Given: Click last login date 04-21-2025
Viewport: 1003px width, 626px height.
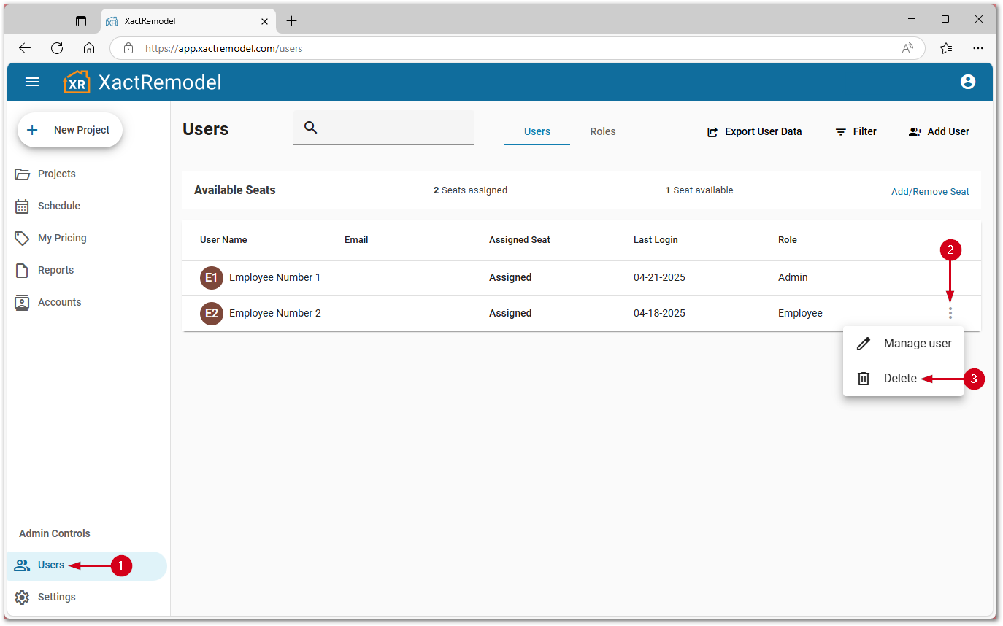Looking at the screenshot, I should 659,278.
